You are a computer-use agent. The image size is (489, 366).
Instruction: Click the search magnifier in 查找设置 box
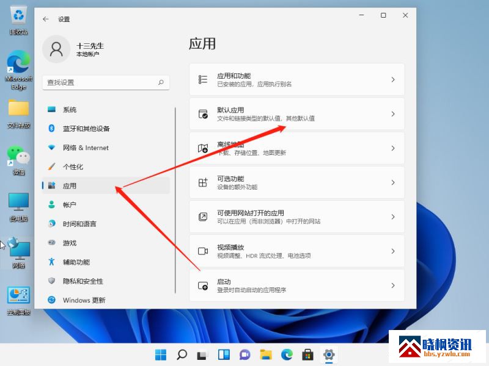tap(161, 82)
